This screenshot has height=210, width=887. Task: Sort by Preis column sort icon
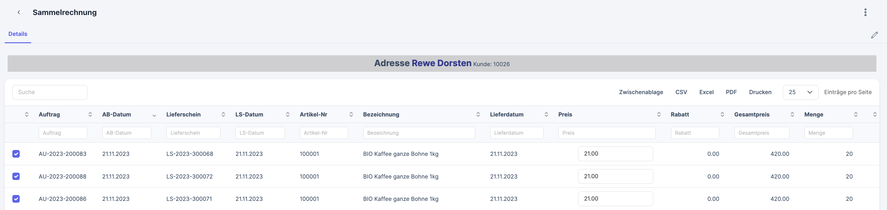click(658, 114)
